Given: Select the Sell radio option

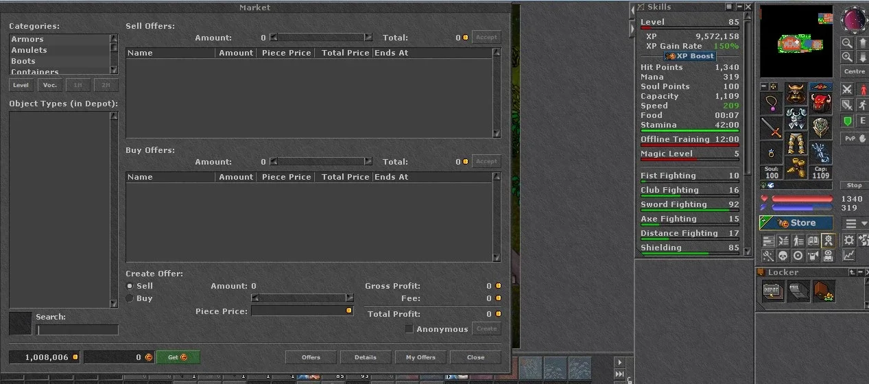Looking at the screenshot, I should coord(130,286).
